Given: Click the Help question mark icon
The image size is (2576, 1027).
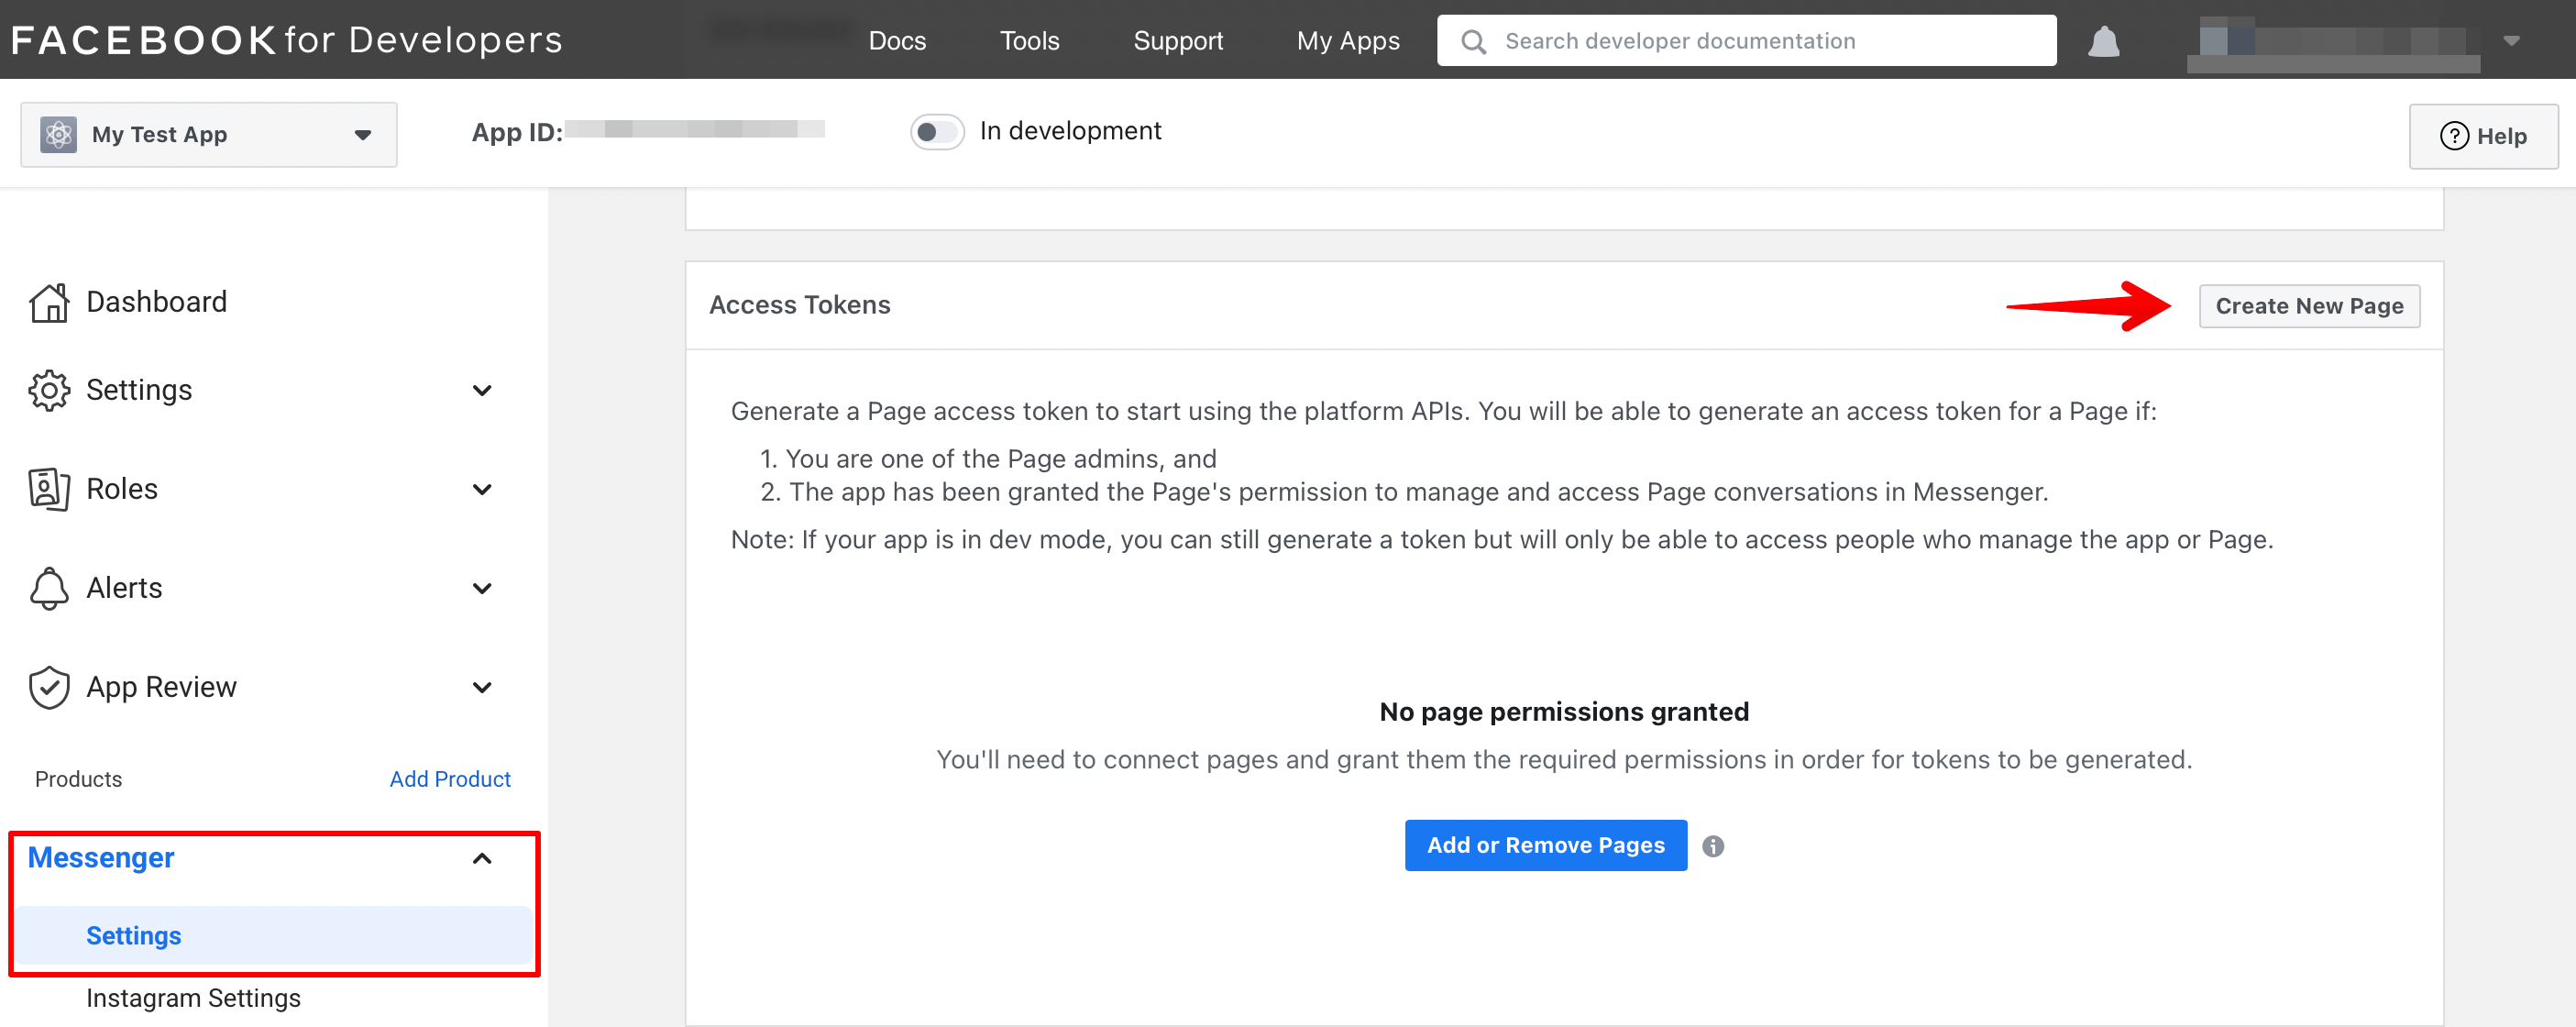Looking at the screenshot, I should click(x=2454, y=136).
